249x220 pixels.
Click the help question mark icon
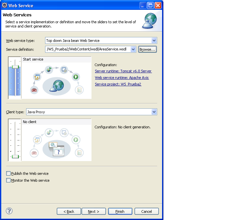[x=9, y=211]
